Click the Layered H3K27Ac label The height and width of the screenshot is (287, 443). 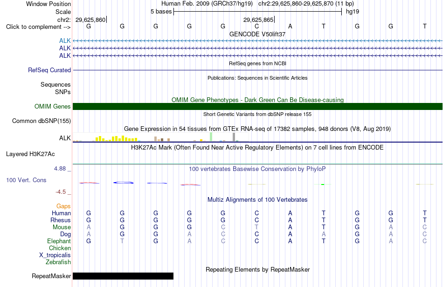coord(30,154)
